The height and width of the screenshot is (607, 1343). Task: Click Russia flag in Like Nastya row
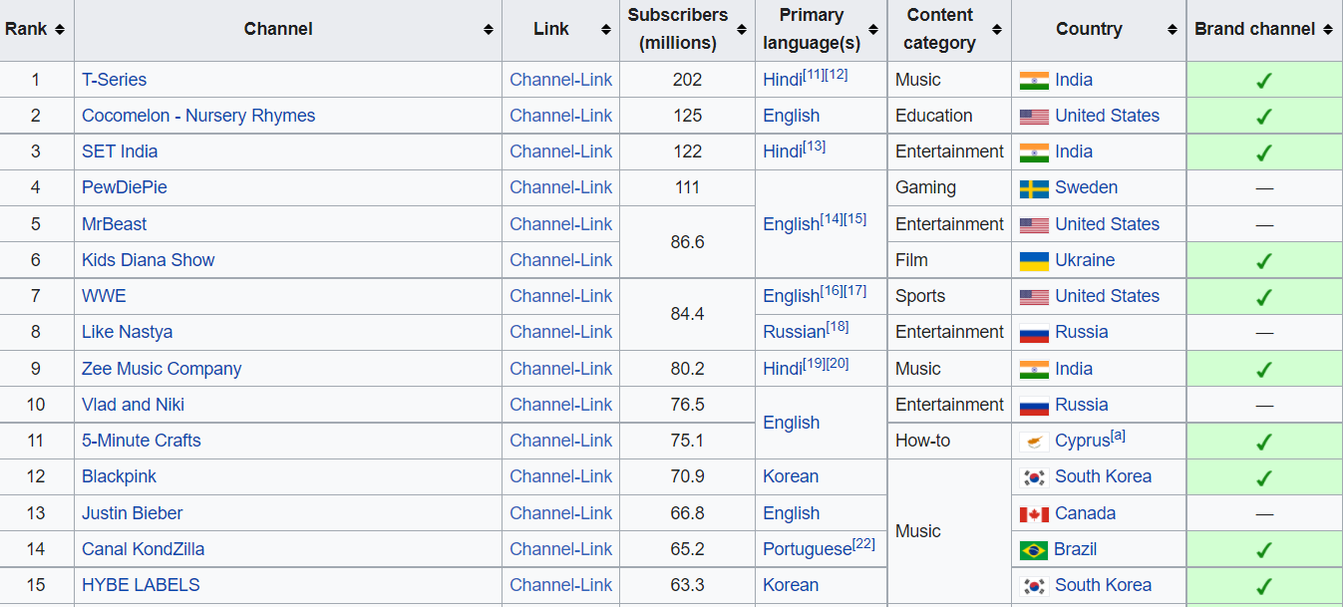coord(1034,333)
